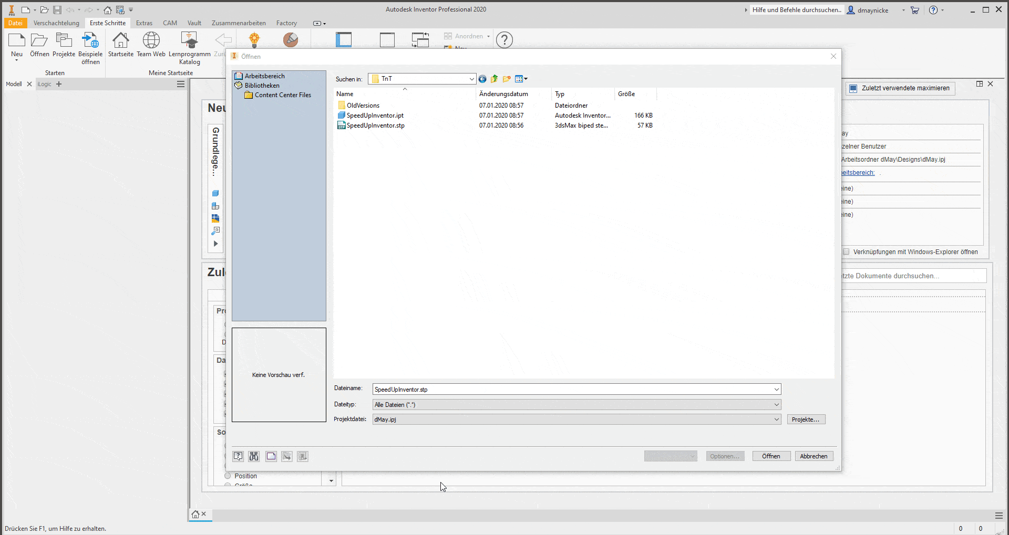The width and height of the screenshot is (1009, 535).
Task: Click the Projekte... button
Action: [x=806, y=419]
